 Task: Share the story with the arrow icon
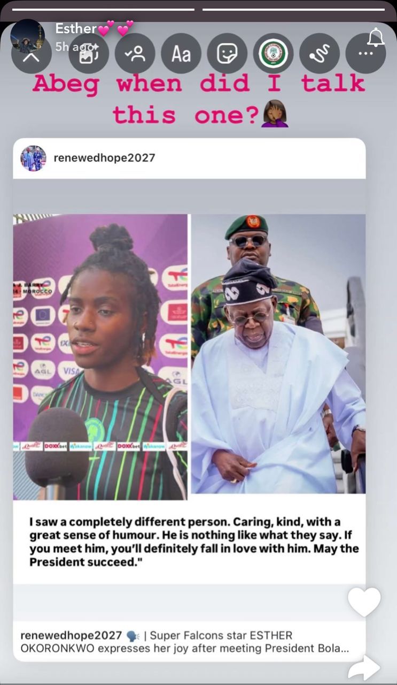click(364, 668)
